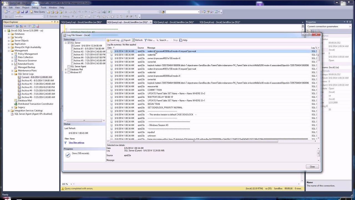
Task: Click the Source column header
Action: [x=142, y=48]
